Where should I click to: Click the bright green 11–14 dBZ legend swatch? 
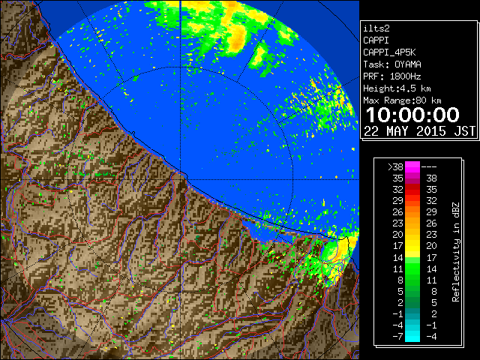(412, 268)
